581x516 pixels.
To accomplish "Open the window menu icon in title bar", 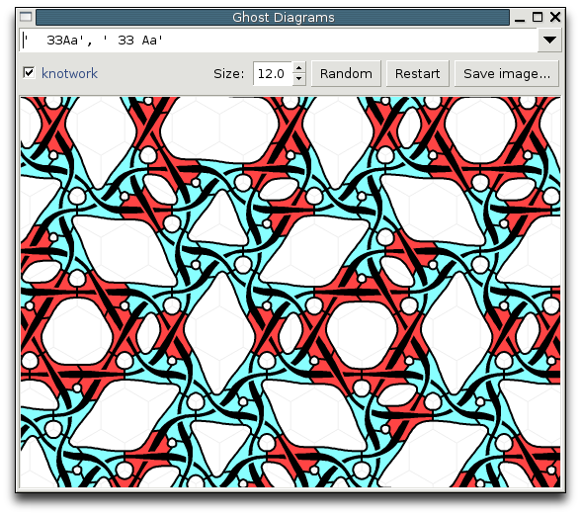I will click(x=26, y=17).
